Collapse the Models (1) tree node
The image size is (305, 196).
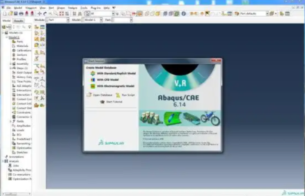click(x=3, y=33)
